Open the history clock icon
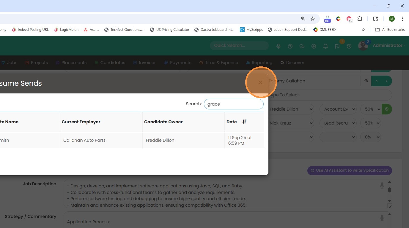 [x=349, y=46]
